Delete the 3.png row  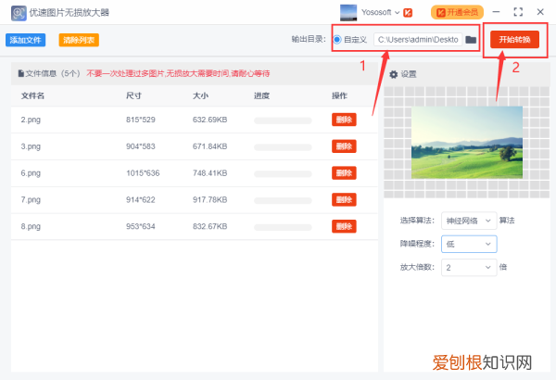click(x=344, y=146)
